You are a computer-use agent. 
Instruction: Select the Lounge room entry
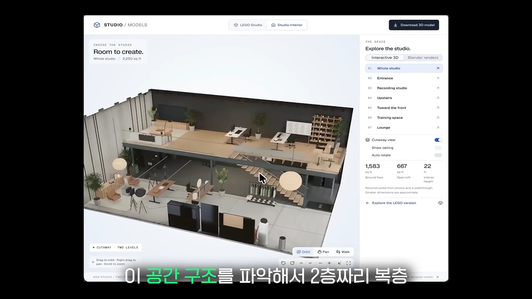(404, 128)
